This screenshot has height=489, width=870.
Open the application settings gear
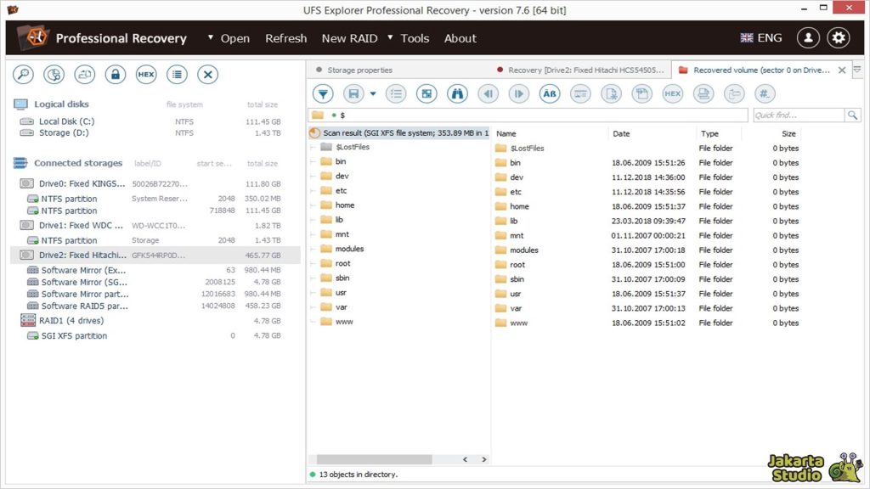point(838,37)
